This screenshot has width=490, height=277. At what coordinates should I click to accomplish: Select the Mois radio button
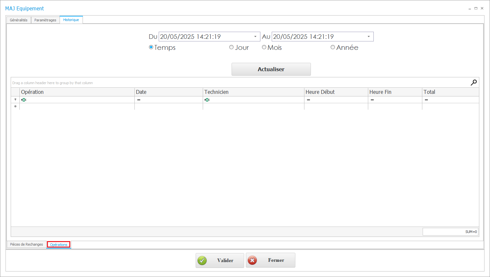click(x=264, y=47)
